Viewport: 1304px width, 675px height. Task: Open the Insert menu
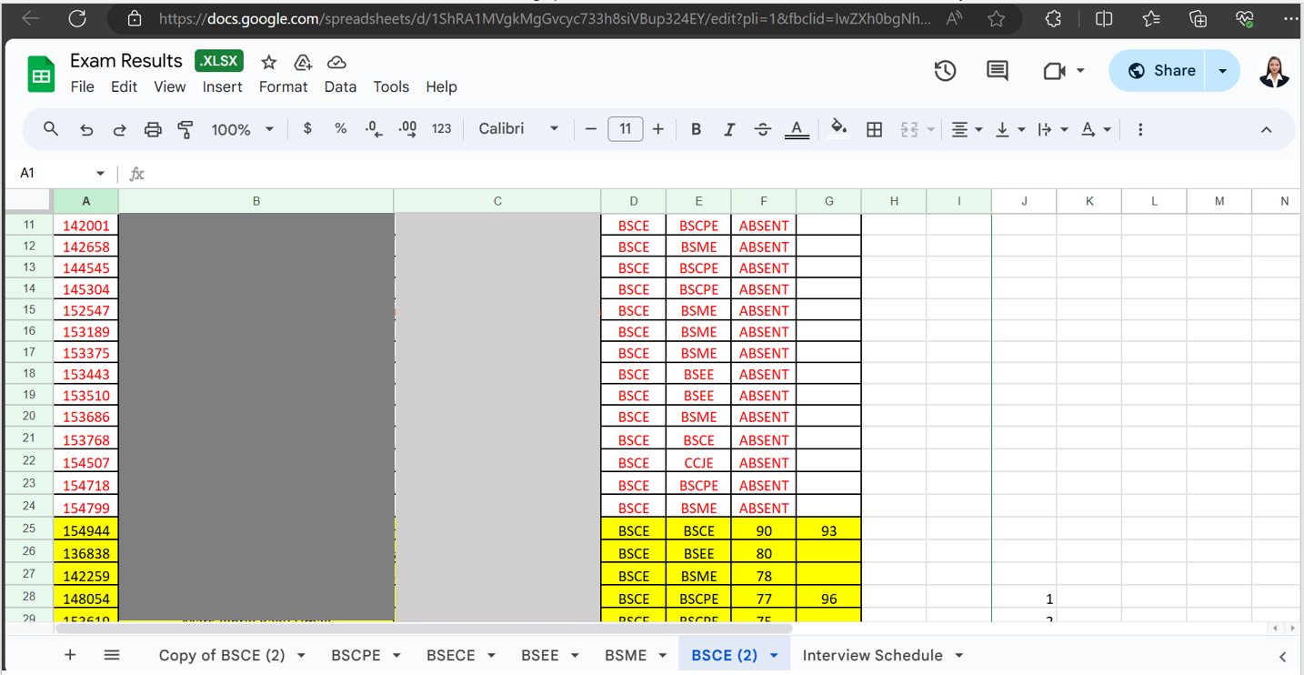[222, 86]
